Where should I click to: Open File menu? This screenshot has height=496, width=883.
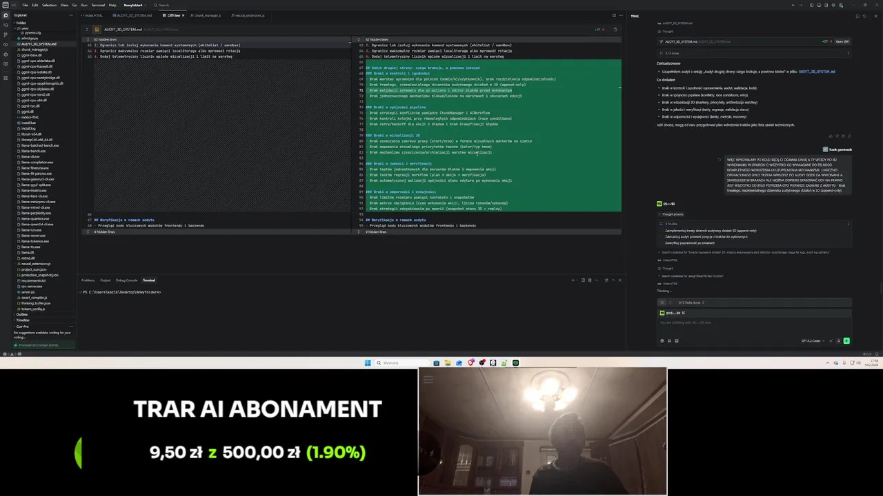pyautogui.click(x=25, y=5)
